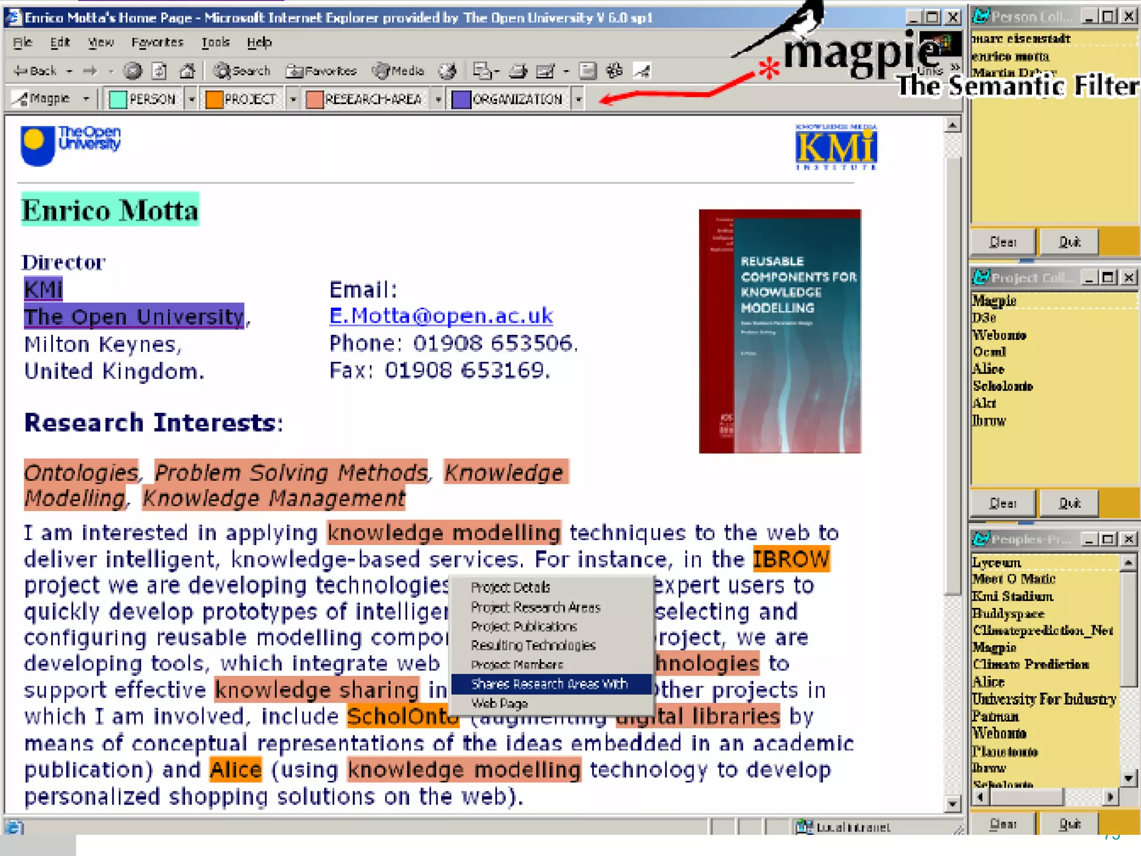This screenshot has height=856, width=1141.
Task: Click the purple ORGANIZATION color swatch
Action: tap(461, 99)
